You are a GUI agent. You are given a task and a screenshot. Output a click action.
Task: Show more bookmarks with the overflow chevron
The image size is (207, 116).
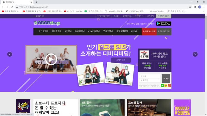204,11
